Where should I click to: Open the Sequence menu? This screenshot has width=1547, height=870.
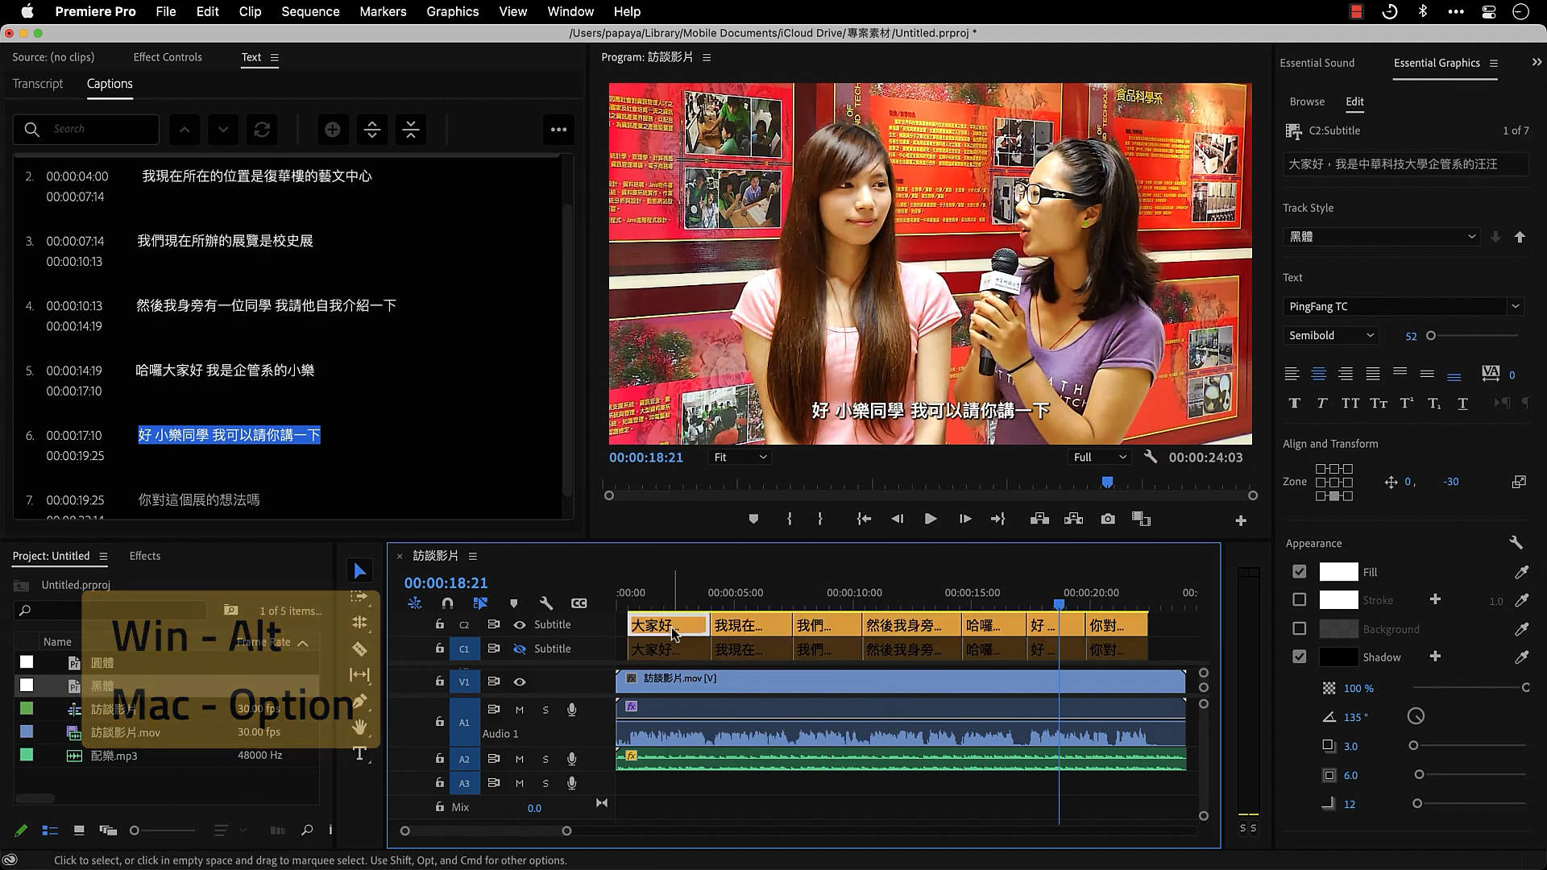310,11
